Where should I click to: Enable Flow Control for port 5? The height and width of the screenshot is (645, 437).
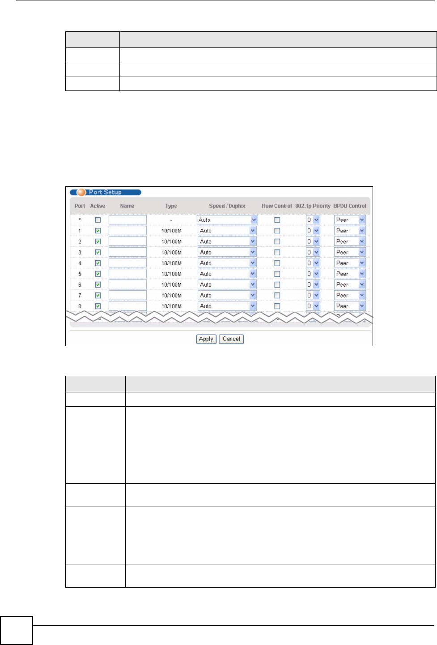pos(277,274)
